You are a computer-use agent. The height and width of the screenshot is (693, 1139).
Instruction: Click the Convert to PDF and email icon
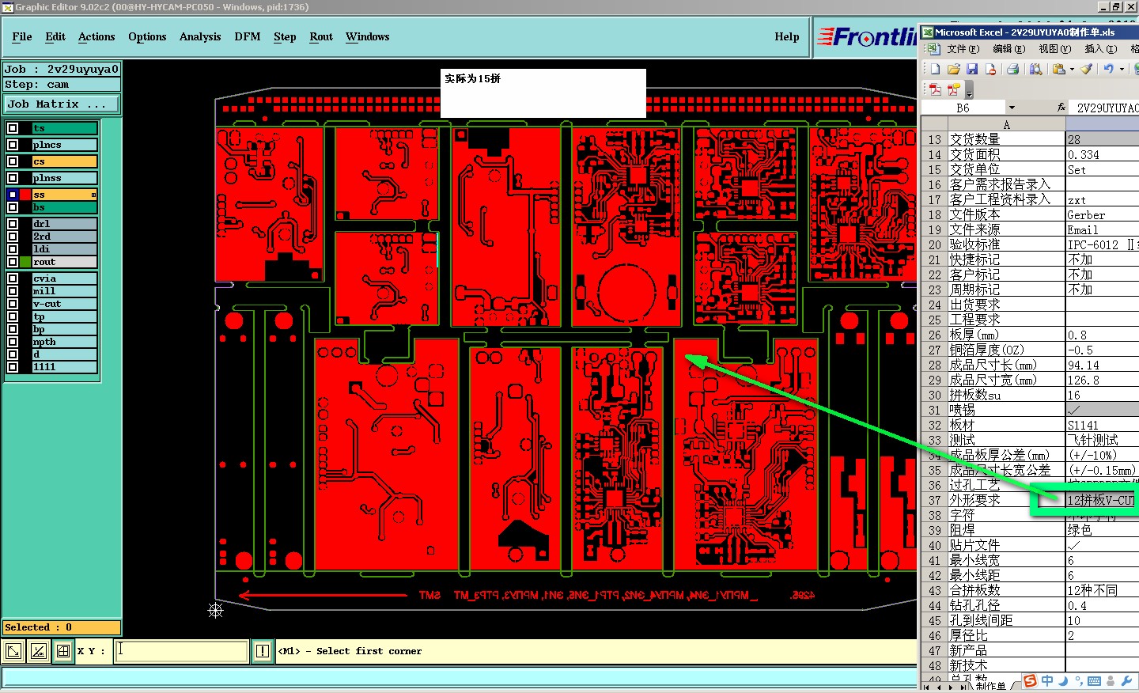point(954,89)
